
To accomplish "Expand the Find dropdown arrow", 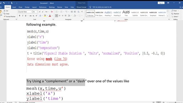I will click(178, 11).
